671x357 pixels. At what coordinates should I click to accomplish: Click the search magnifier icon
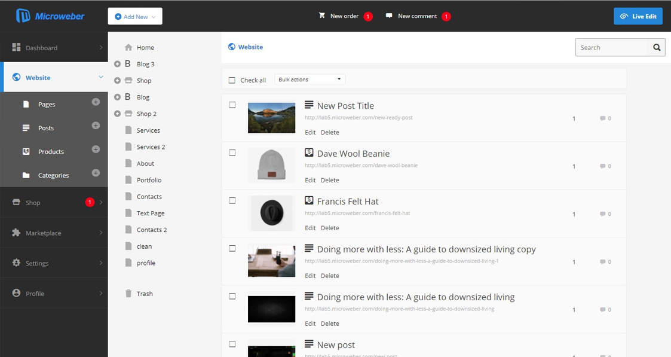pyautogui.click(x=657, y=48)
